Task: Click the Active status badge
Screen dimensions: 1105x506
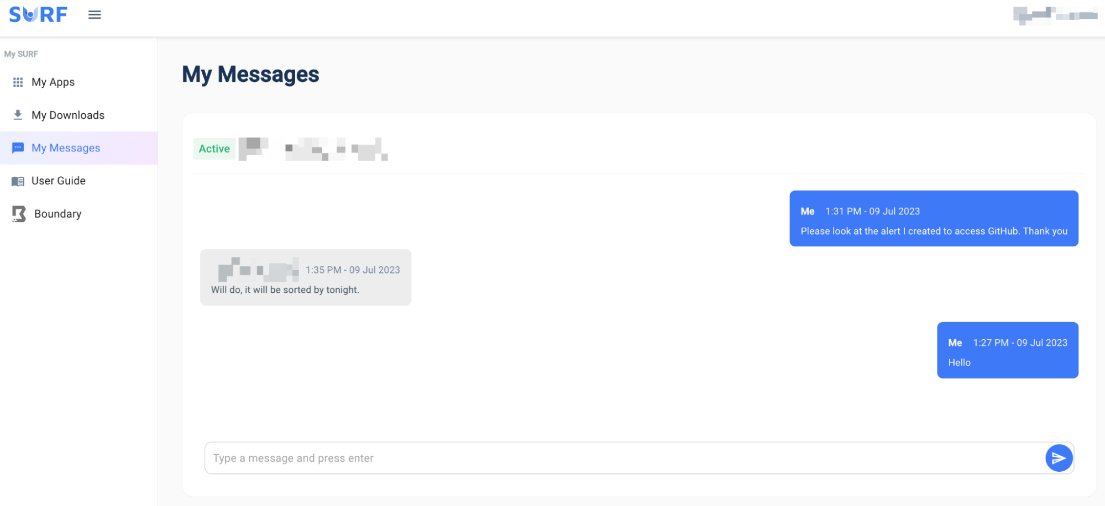Action: click(214, 149)
